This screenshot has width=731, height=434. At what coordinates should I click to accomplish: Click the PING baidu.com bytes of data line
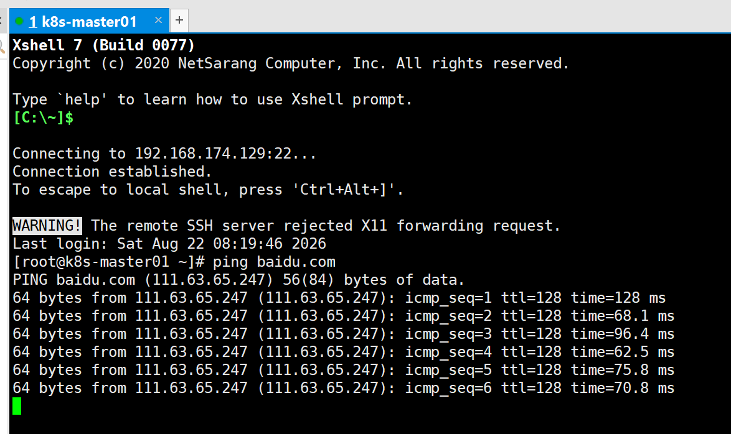(x=238, y=280)
